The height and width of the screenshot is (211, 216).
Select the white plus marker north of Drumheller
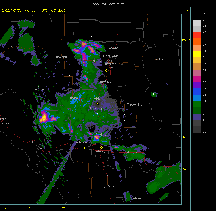tap(153, 94)
